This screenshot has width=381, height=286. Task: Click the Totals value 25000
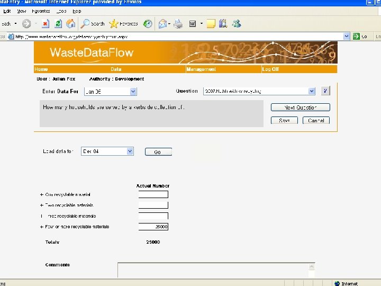[153, 242]
